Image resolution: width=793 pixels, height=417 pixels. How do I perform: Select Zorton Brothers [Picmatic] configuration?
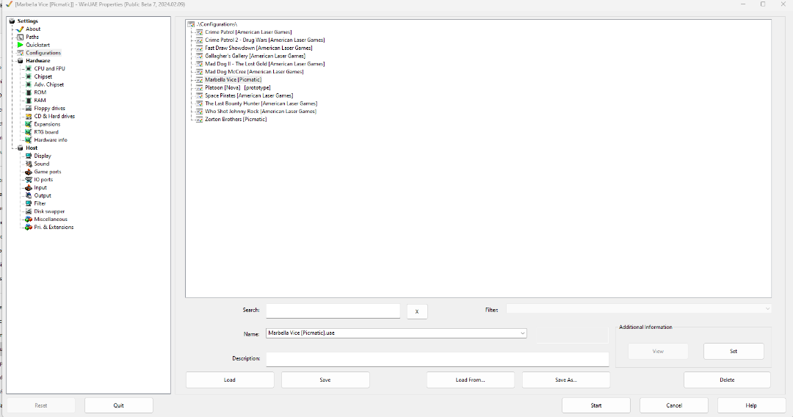tap(236, 119)
